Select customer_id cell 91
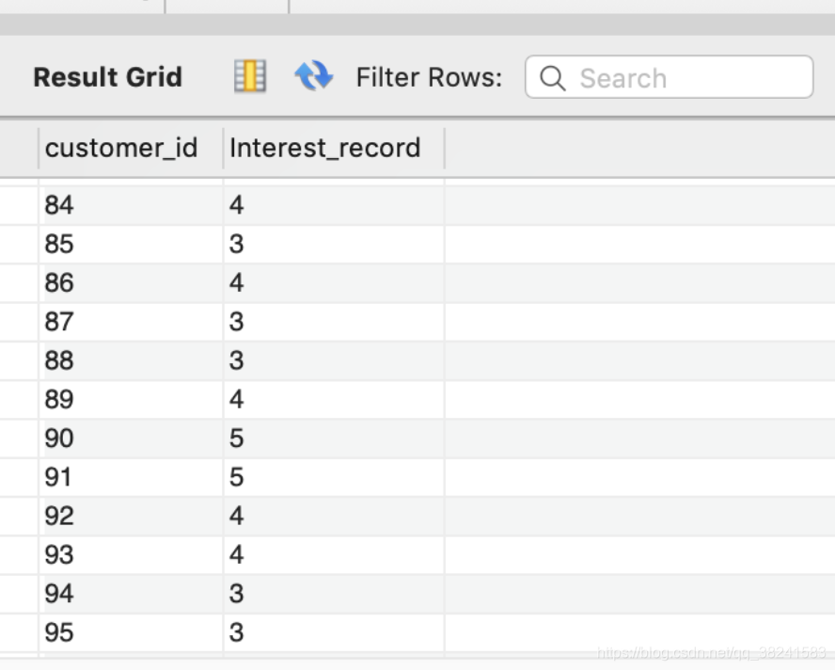This screenshot has height=670, width=835. coord(131,478)
